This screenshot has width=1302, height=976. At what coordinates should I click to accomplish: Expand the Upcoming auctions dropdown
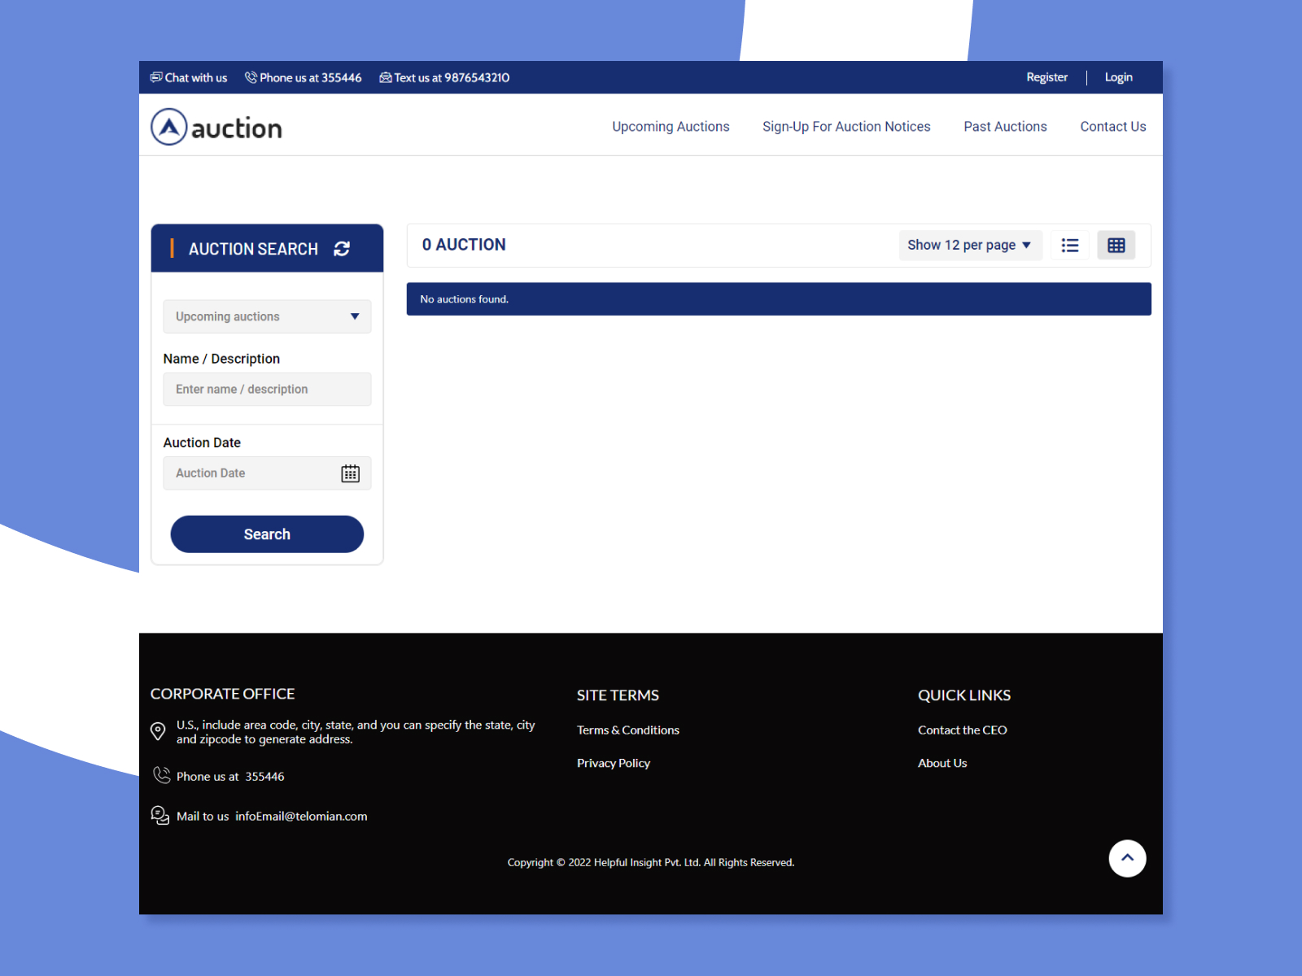[267, 316]
